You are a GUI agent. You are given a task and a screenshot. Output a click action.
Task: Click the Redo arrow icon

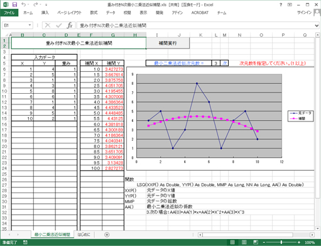[x=36, y=4]
